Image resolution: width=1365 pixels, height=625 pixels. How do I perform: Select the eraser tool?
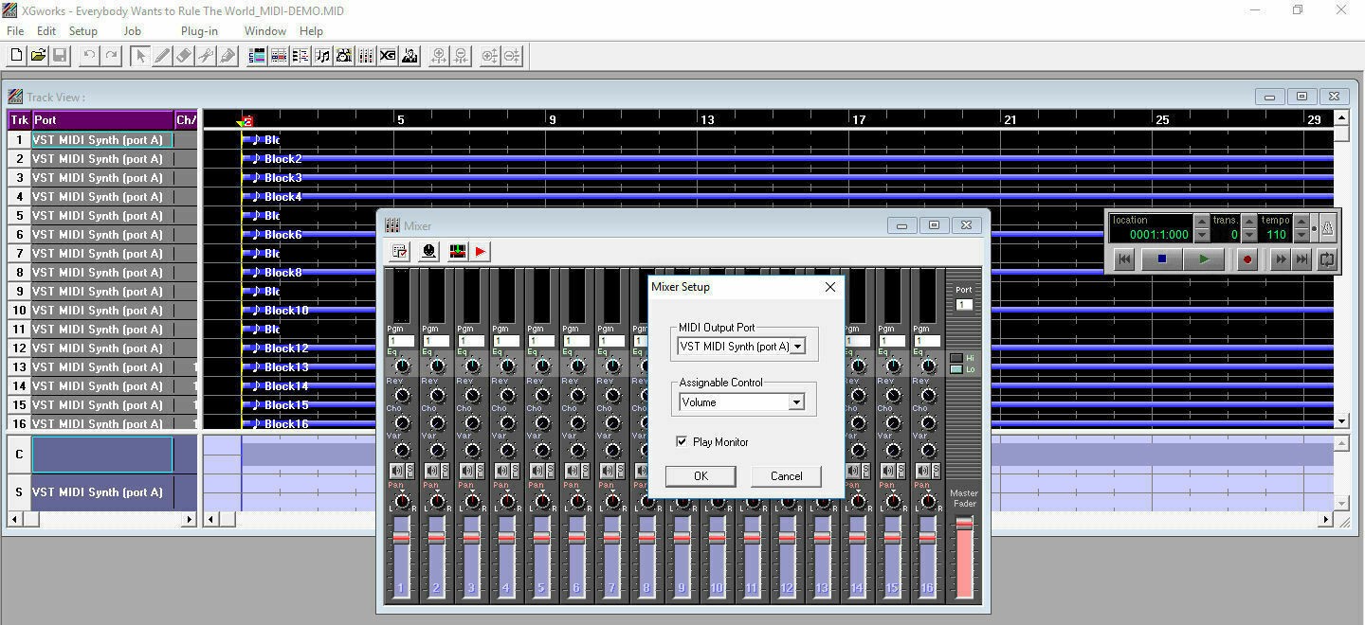[x=184, y=56]
